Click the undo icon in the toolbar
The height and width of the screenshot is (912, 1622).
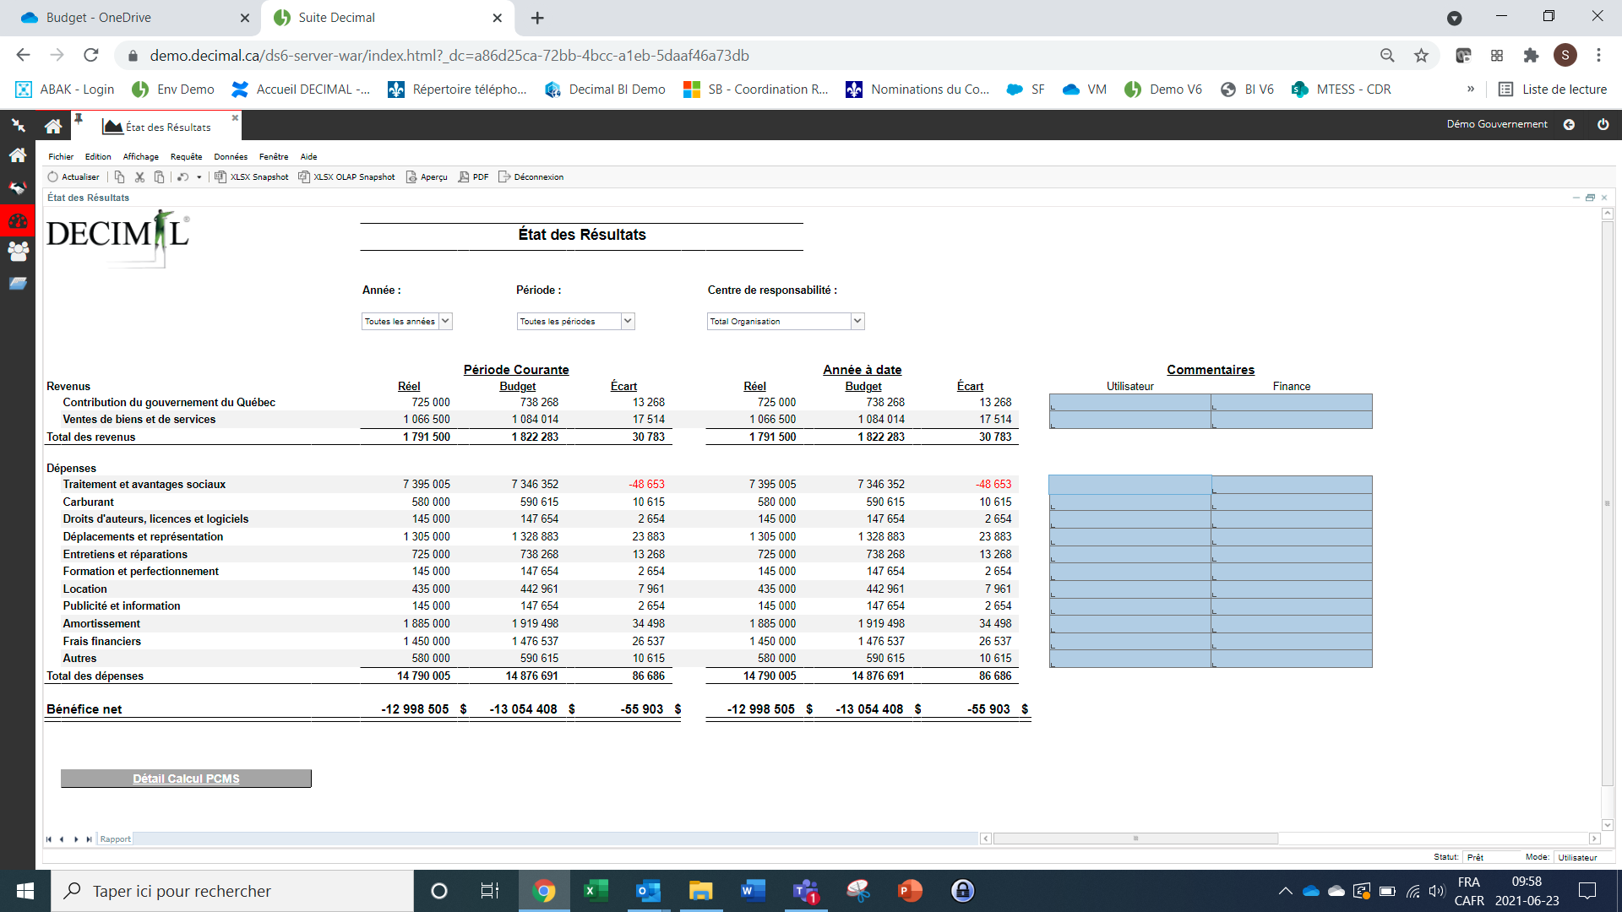click(x=182, y=177)
